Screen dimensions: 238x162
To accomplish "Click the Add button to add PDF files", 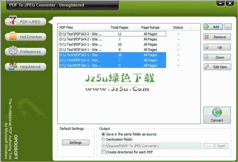I will (x=213, y=27).
